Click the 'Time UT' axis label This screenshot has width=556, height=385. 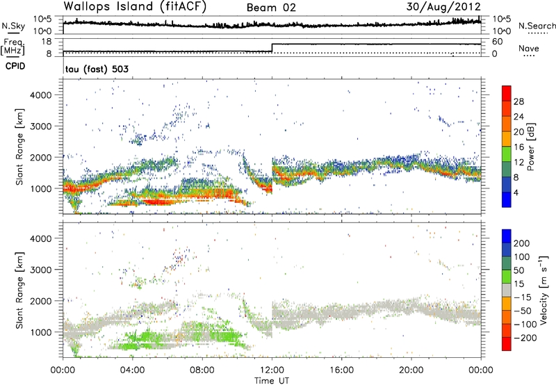click(272, 381)
